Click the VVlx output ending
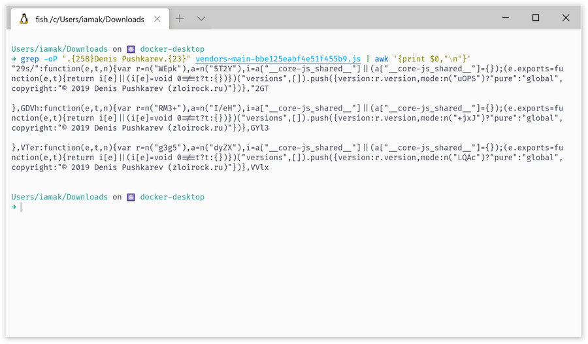 259,167
